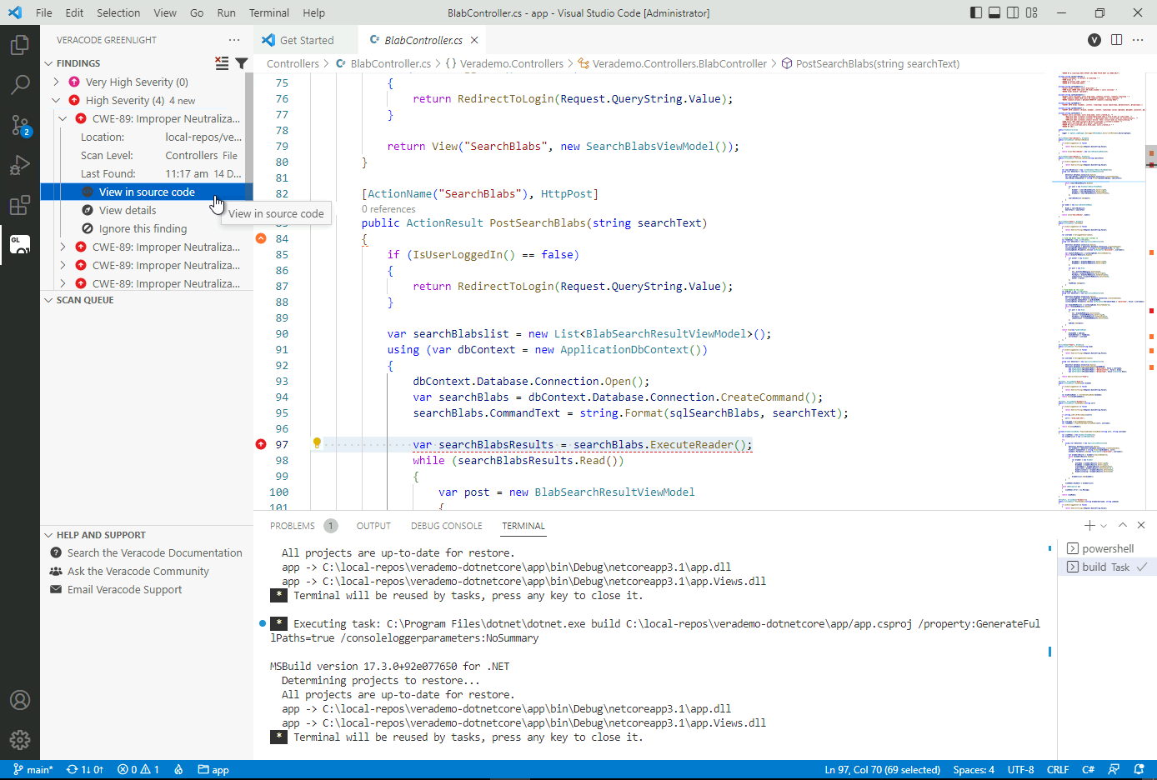Click synchronize changes in status bar
The height and width of the screenshot is (780, 1157).
point(85,769)
